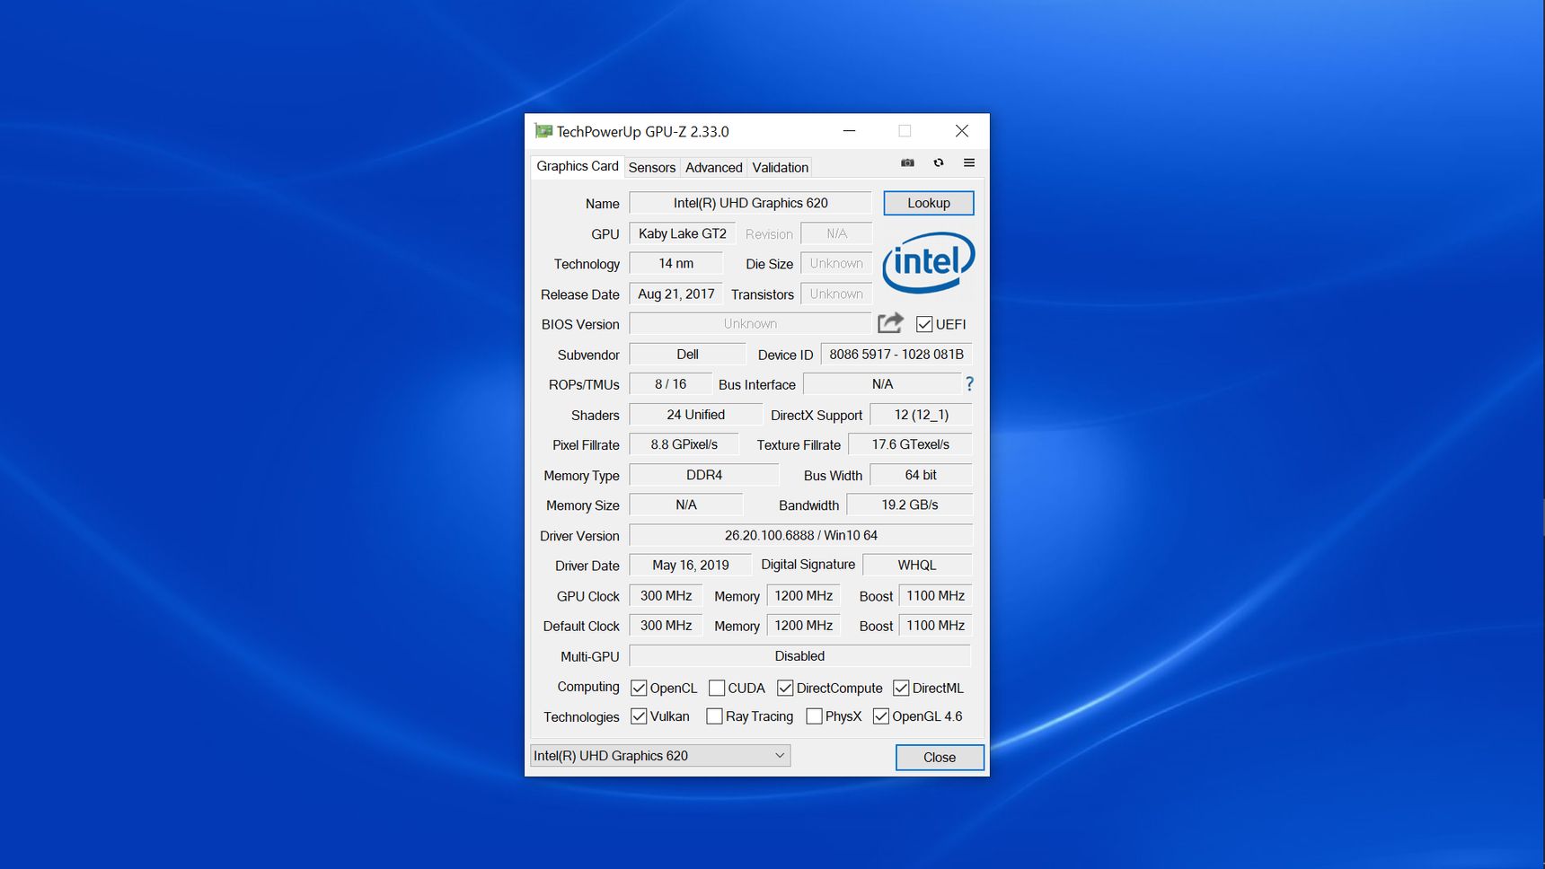This screenshot has height=869, width=1545.
Task: Toggle the OpenCL checkbox
Action: (639, 688)
